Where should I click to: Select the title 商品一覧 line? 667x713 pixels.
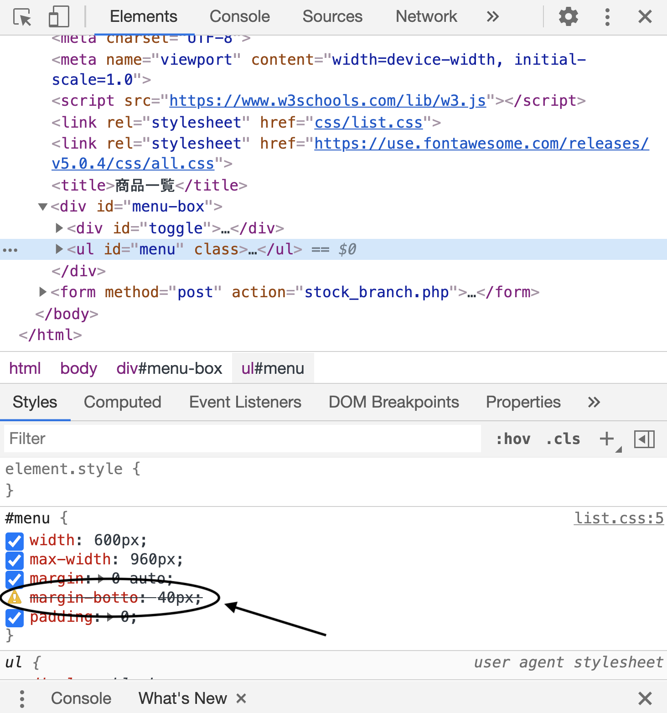point(150,186)
